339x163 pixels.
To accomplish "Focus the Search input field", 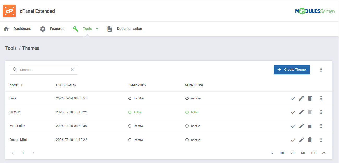I will 44,70.
